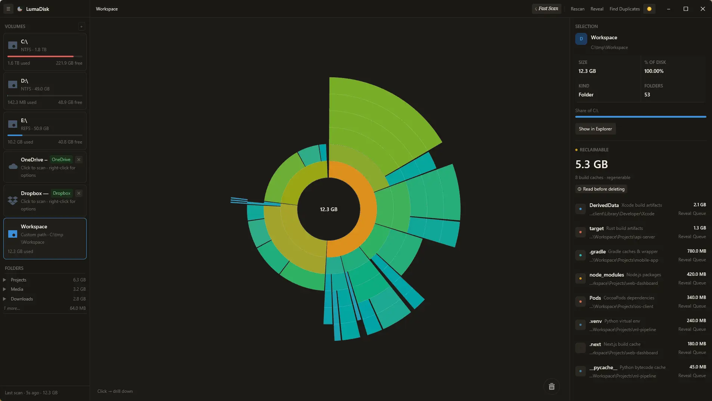
Task: Reveal the node_modules folder
Action: pyautogui.click(x=685, y=283)
